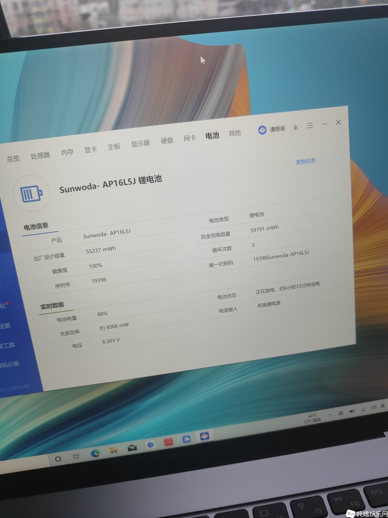Click the download arrow icon in title bar
The width and height of the screenshot is (388, 518).
coord(295,127)
